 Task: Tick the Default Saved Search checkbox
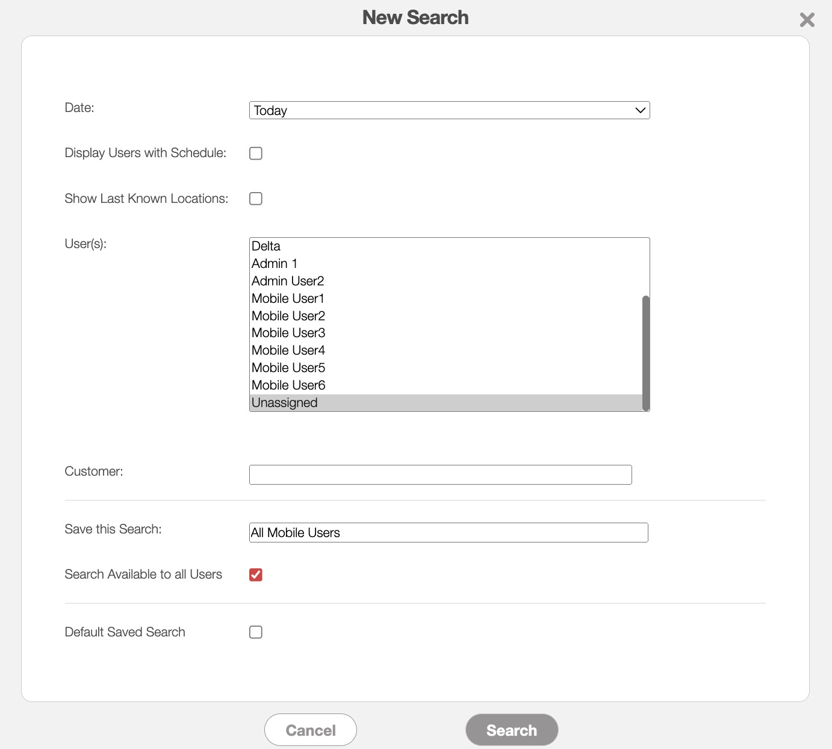click(256, 632)
